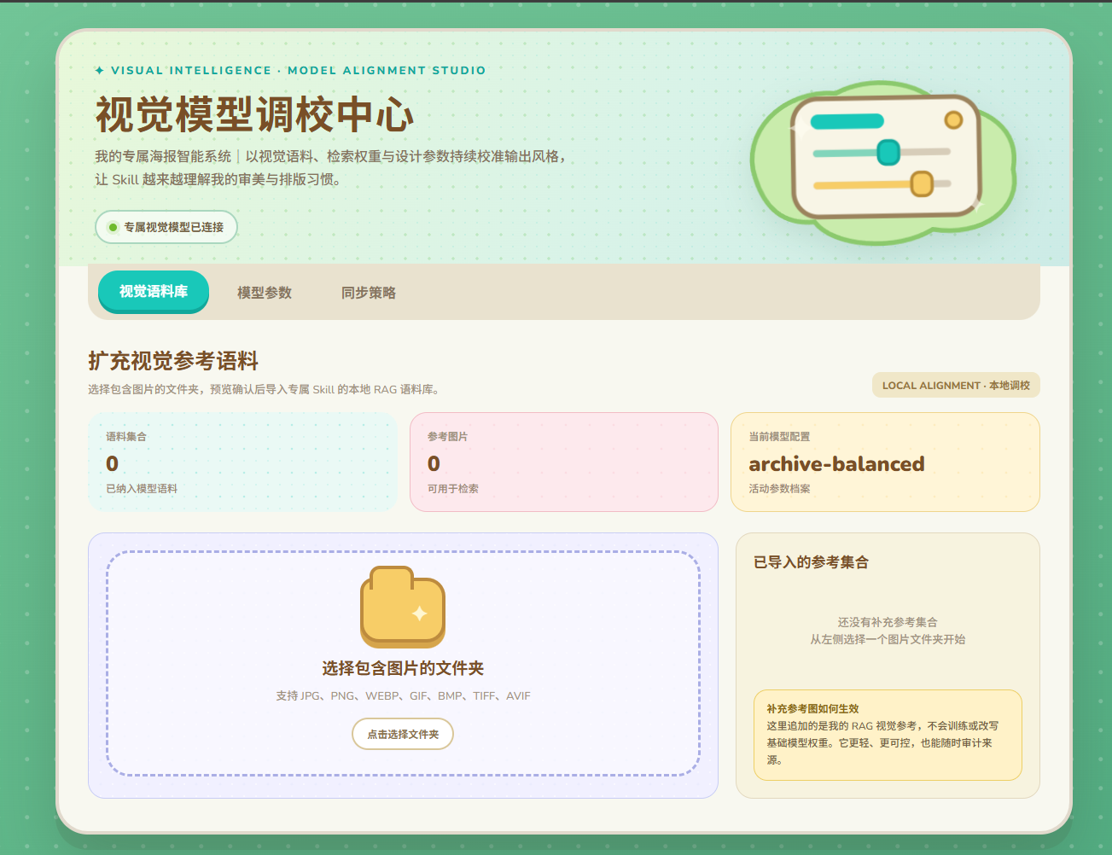Click the green connection status dot
The height and width of the screenshot is (855, 1112).
pos(113,227)
